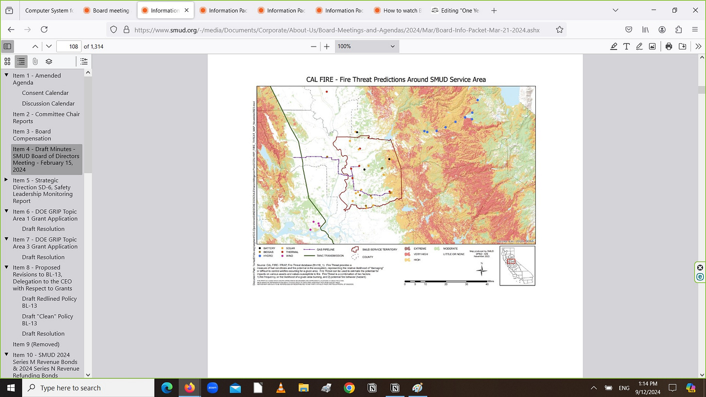Click the page number input field
706x397 pixels.
[x=68, y=47]
